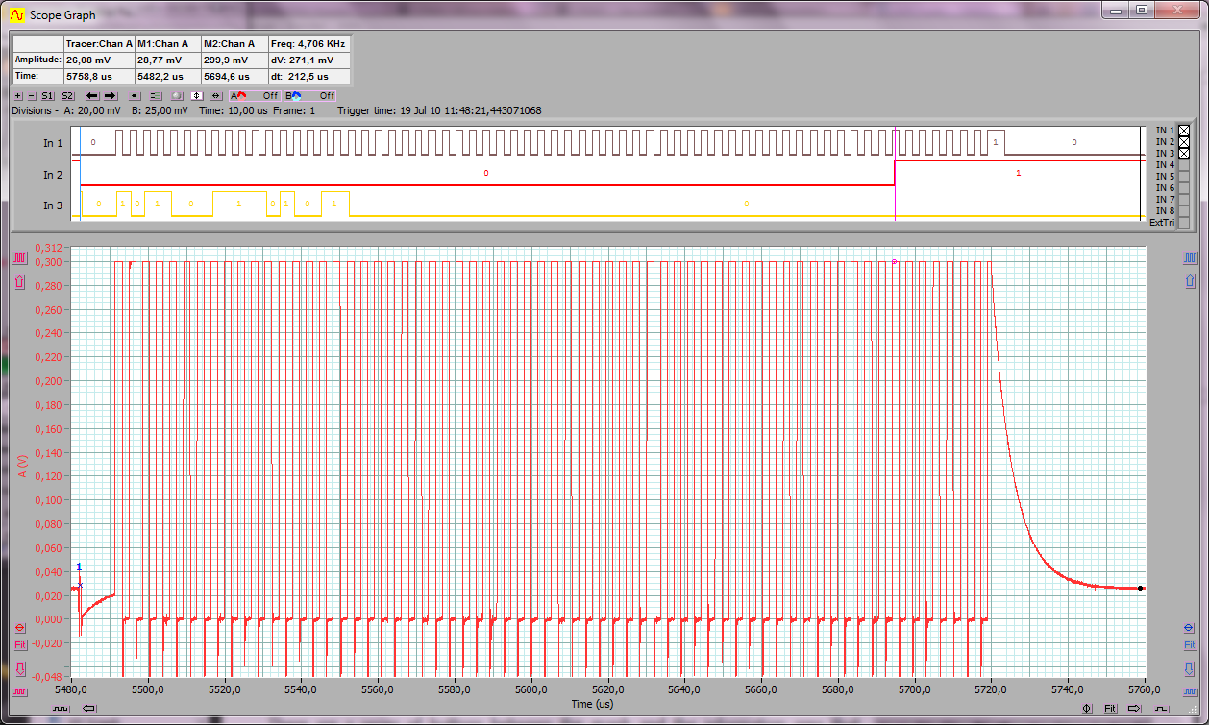Image resolution: width=1209 pixels, height=725 pixels.
Task: Click the plus zoom-in toolbar button
Action: pos(18,96)
